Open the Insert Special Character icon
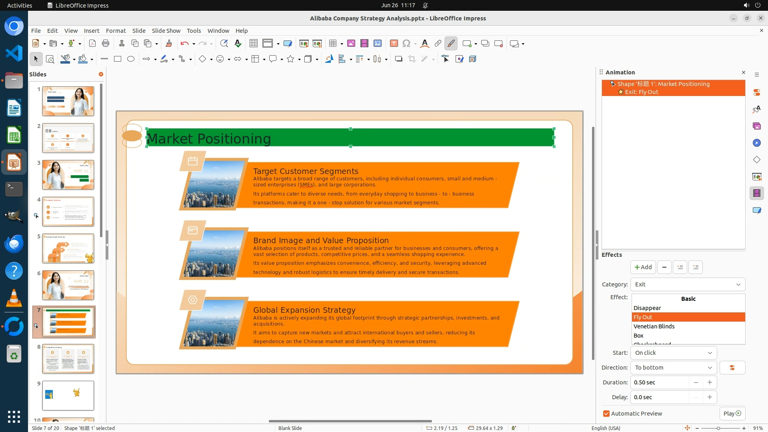Screen dimensions: 768x432 406,44
